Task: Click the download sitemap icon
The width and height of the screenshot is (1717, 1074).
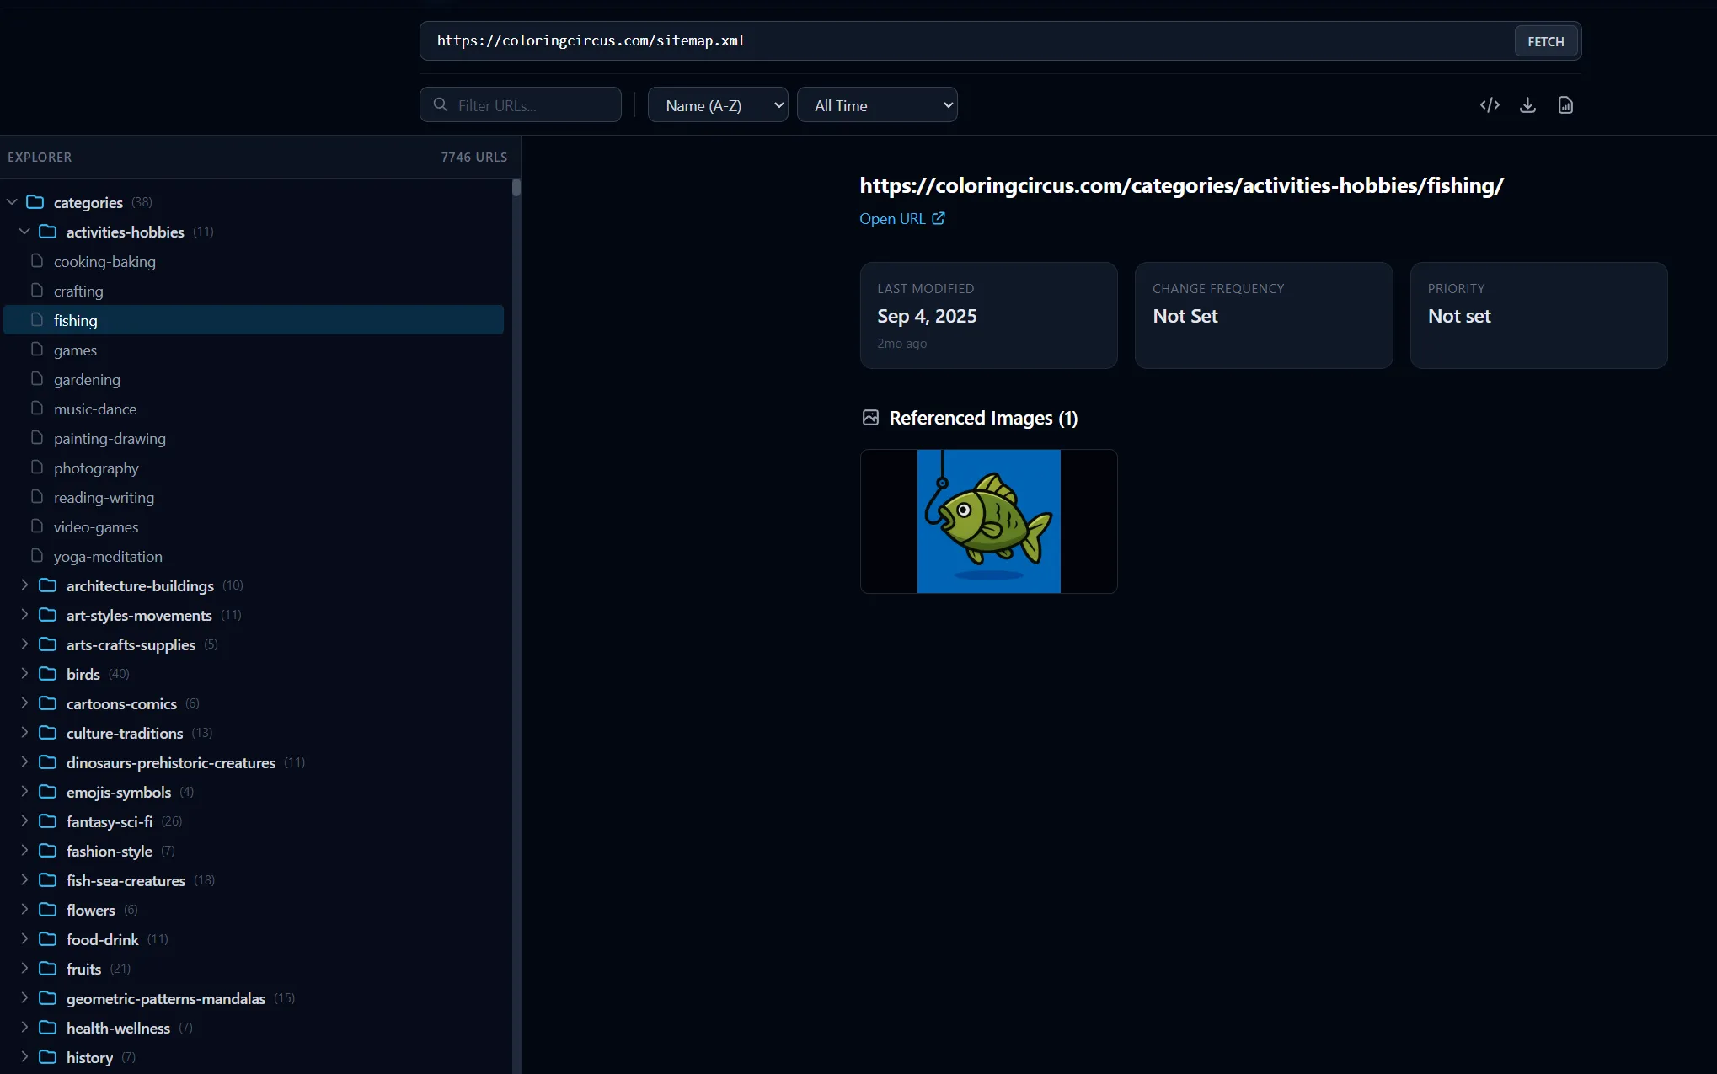Action: [1527, 104]
